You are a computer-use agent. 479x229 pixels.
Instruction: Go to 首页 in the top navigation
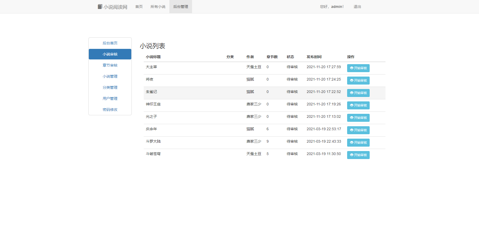click(139, 7)
